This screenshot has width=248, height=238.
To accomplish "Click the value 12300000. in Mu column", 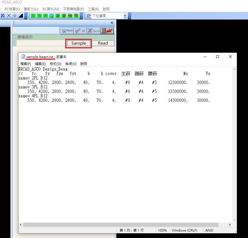I will 178,83.
